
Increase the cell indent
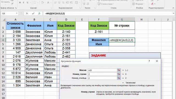point(71,2)
